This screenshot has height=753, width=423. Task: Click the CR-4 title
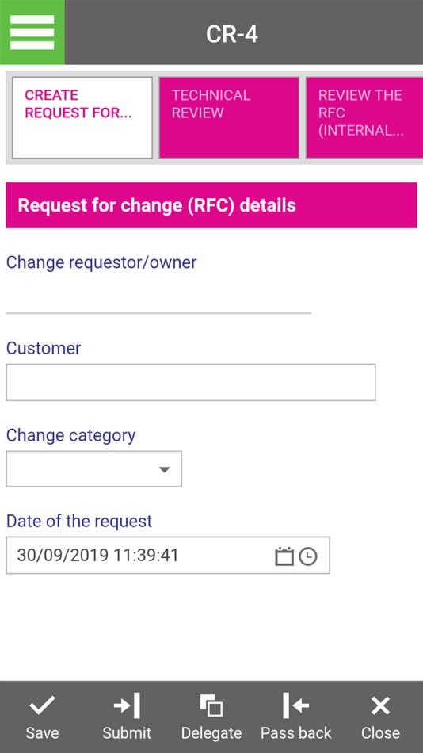232,34
